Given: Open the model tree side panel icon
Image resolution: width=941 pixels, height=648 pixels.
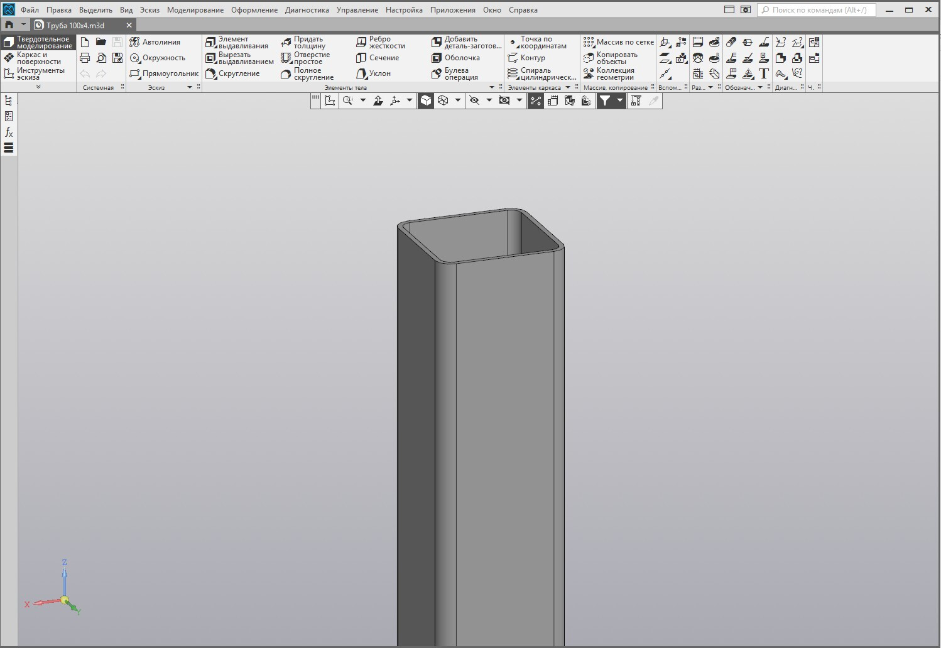Looking at the screenshot, I should click(x=9, y=100).
